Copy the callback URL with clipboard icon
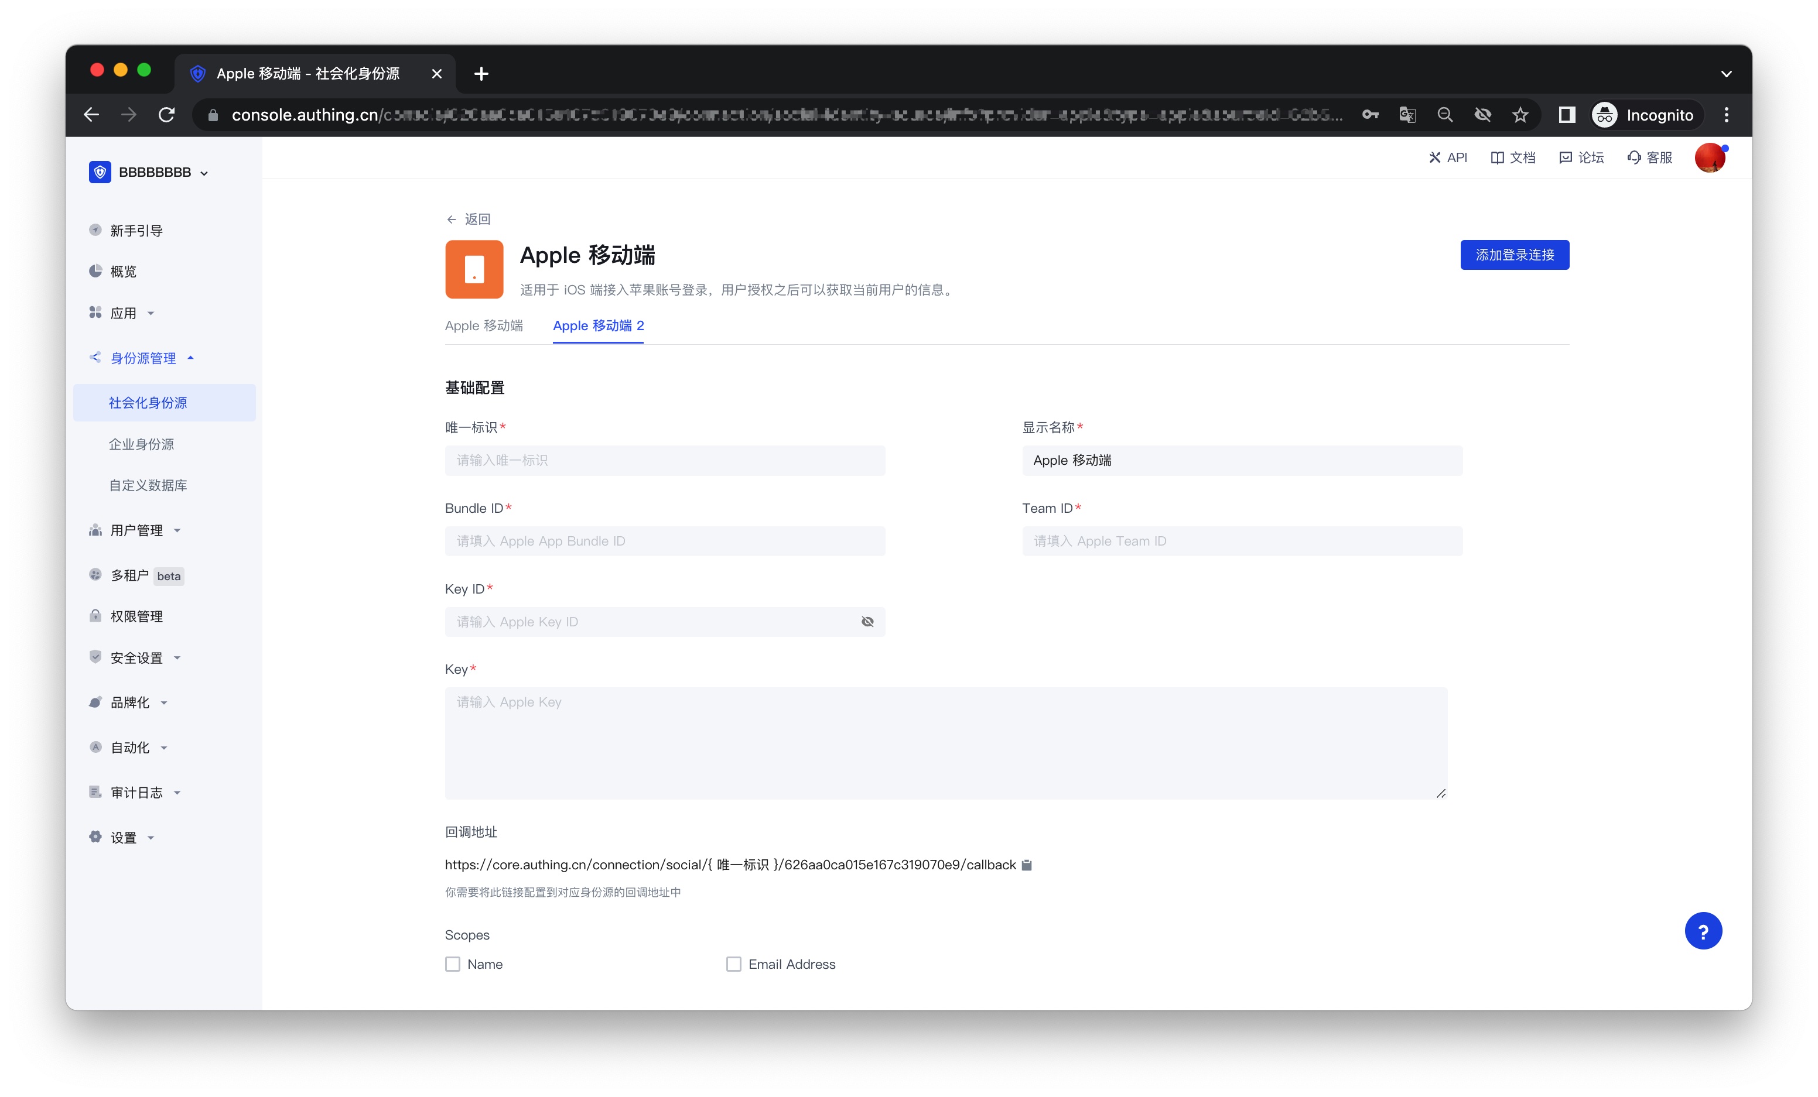This screenshot has height=1097, width=1818. click(1026, 865)
